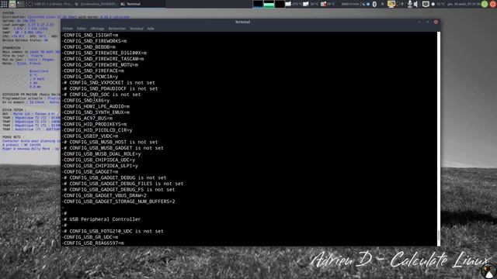Image resolution: width=497 pixels, height=279 pixels.
Task: Select the Terminal taskbar entry
Action: click(x=142, y=4)
